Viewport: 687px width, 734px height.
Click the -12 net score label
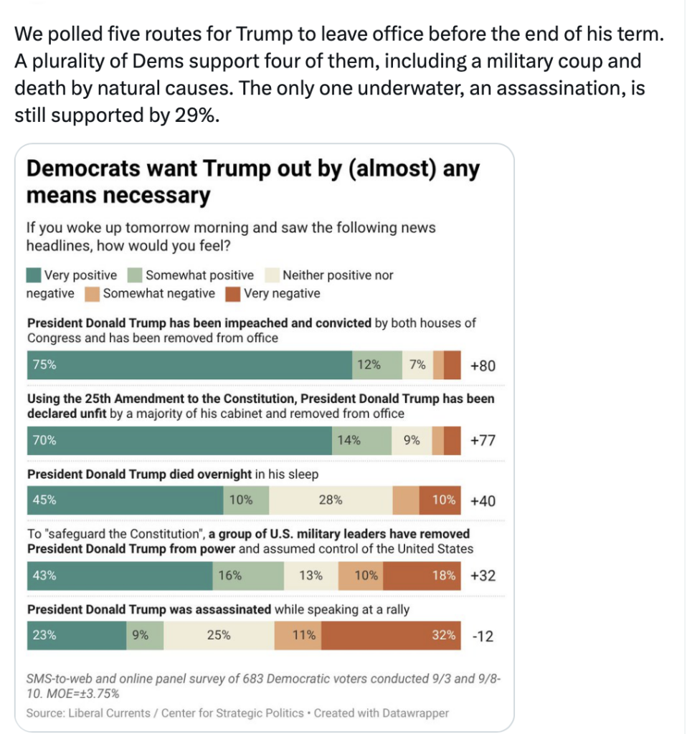tap(483, 637)
